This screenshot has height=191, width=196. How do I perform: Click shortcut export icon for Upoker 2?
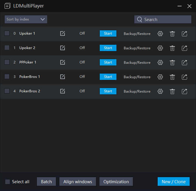pyautogui.click(x=184, y=48)
